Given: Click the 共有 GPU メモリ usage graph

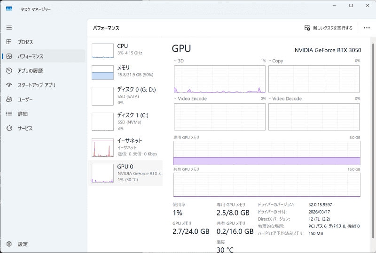Looking at the screenshot, I should pyautogui.click(x=267, y=185).
